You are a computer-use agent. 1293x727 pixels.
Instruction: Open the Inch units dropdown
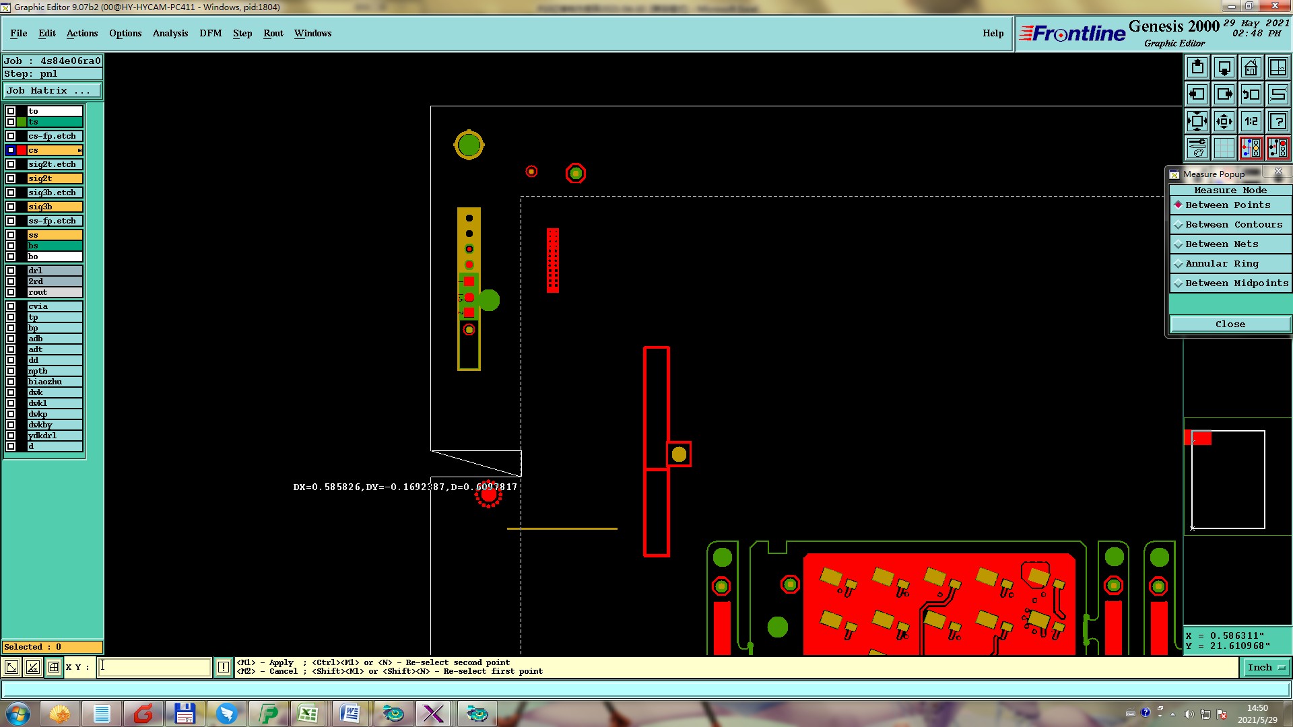pyautogui.click(x=1266, y=668)
